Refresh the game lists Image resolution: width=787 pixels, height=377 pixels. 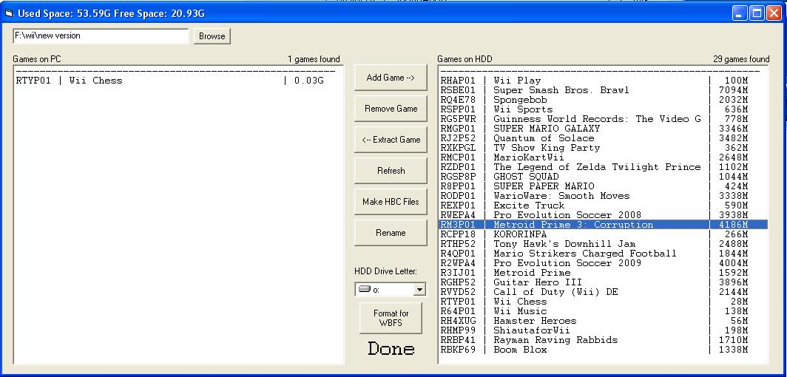(x=391, y=171)
